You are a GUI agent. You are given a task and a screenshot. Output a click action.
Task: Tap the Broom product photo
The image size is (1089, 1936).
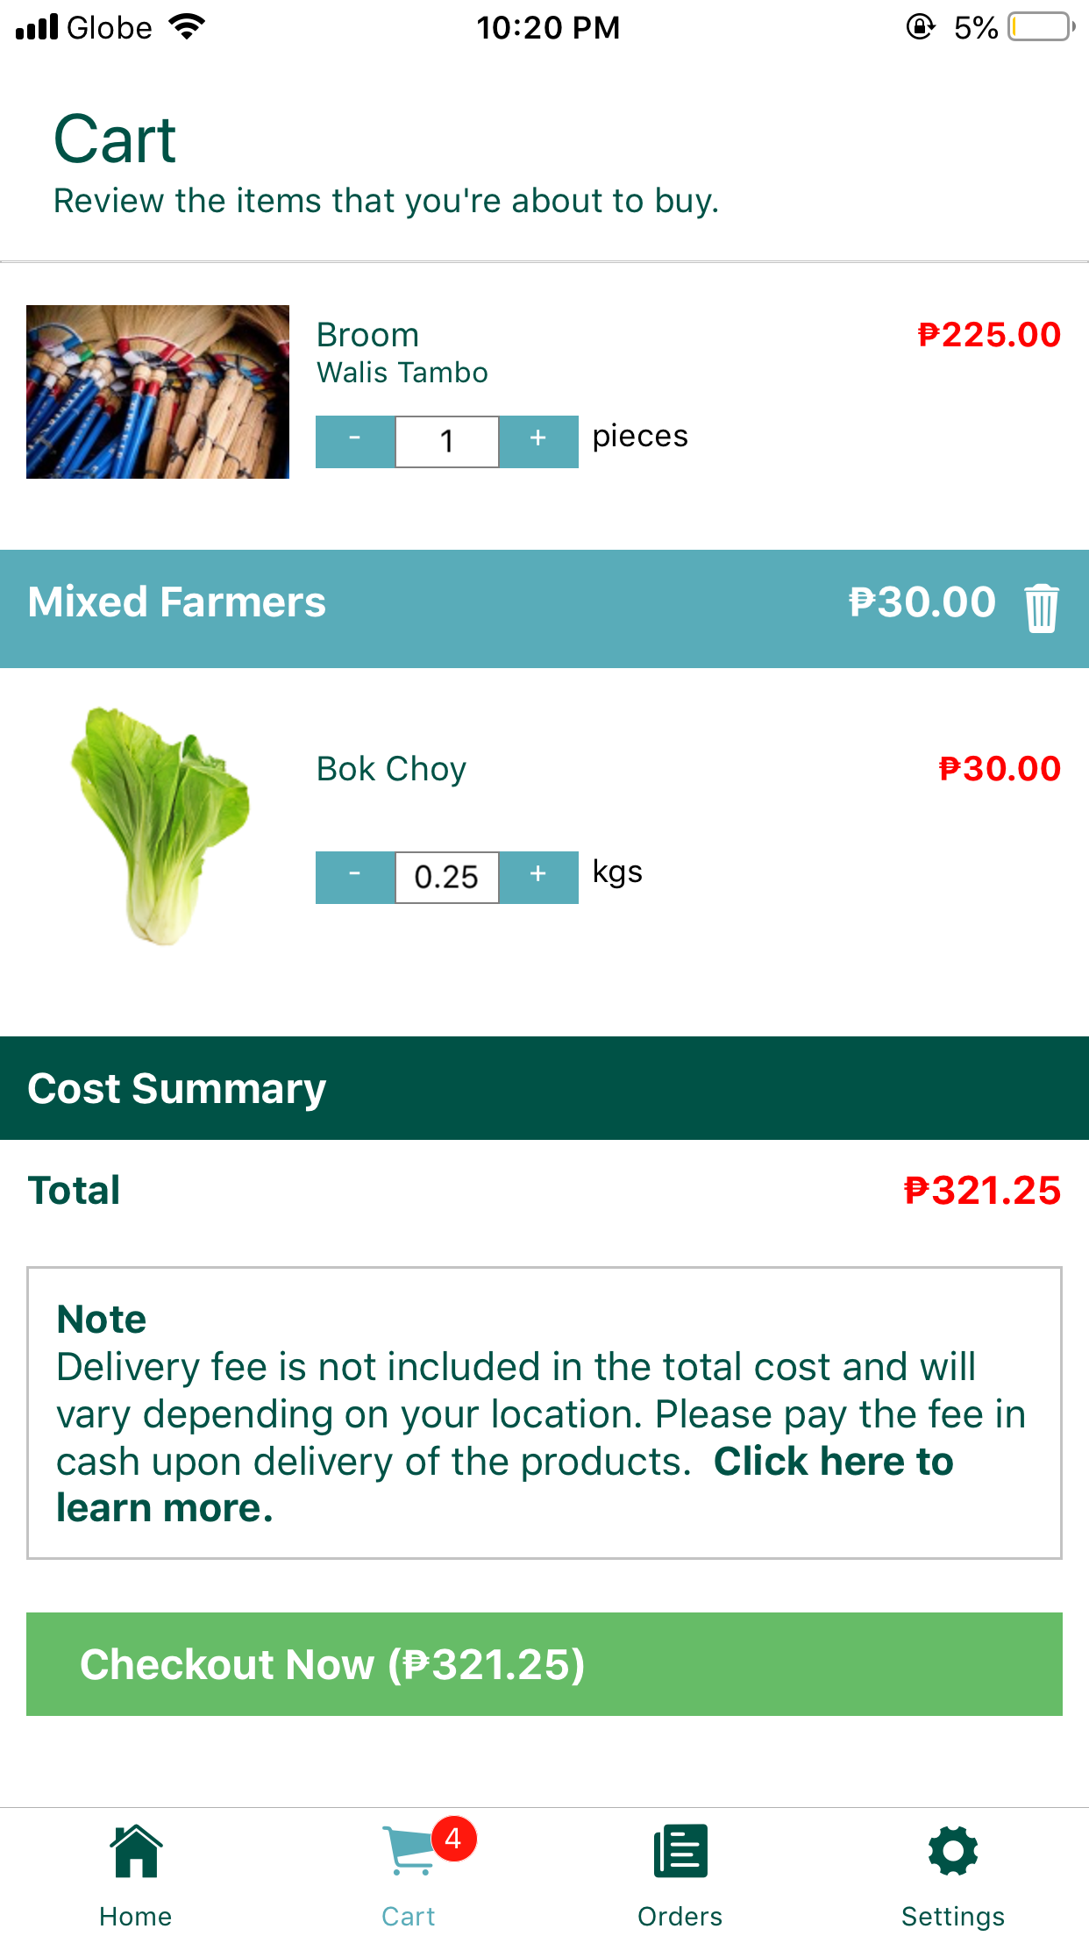pyautogui.click(x=158, y=392)
